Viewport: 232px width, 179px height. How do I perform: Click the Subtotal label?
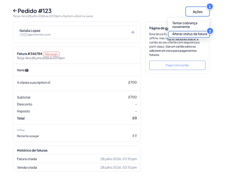[24, 97]
